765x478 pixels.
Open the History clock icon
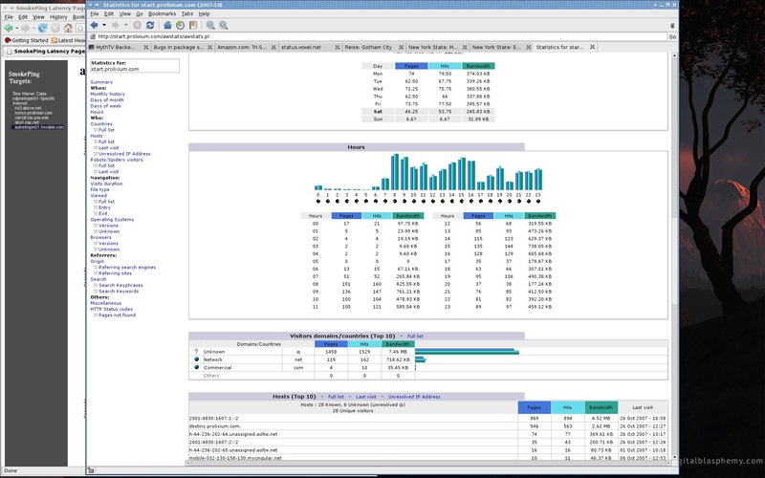point(180,25)
